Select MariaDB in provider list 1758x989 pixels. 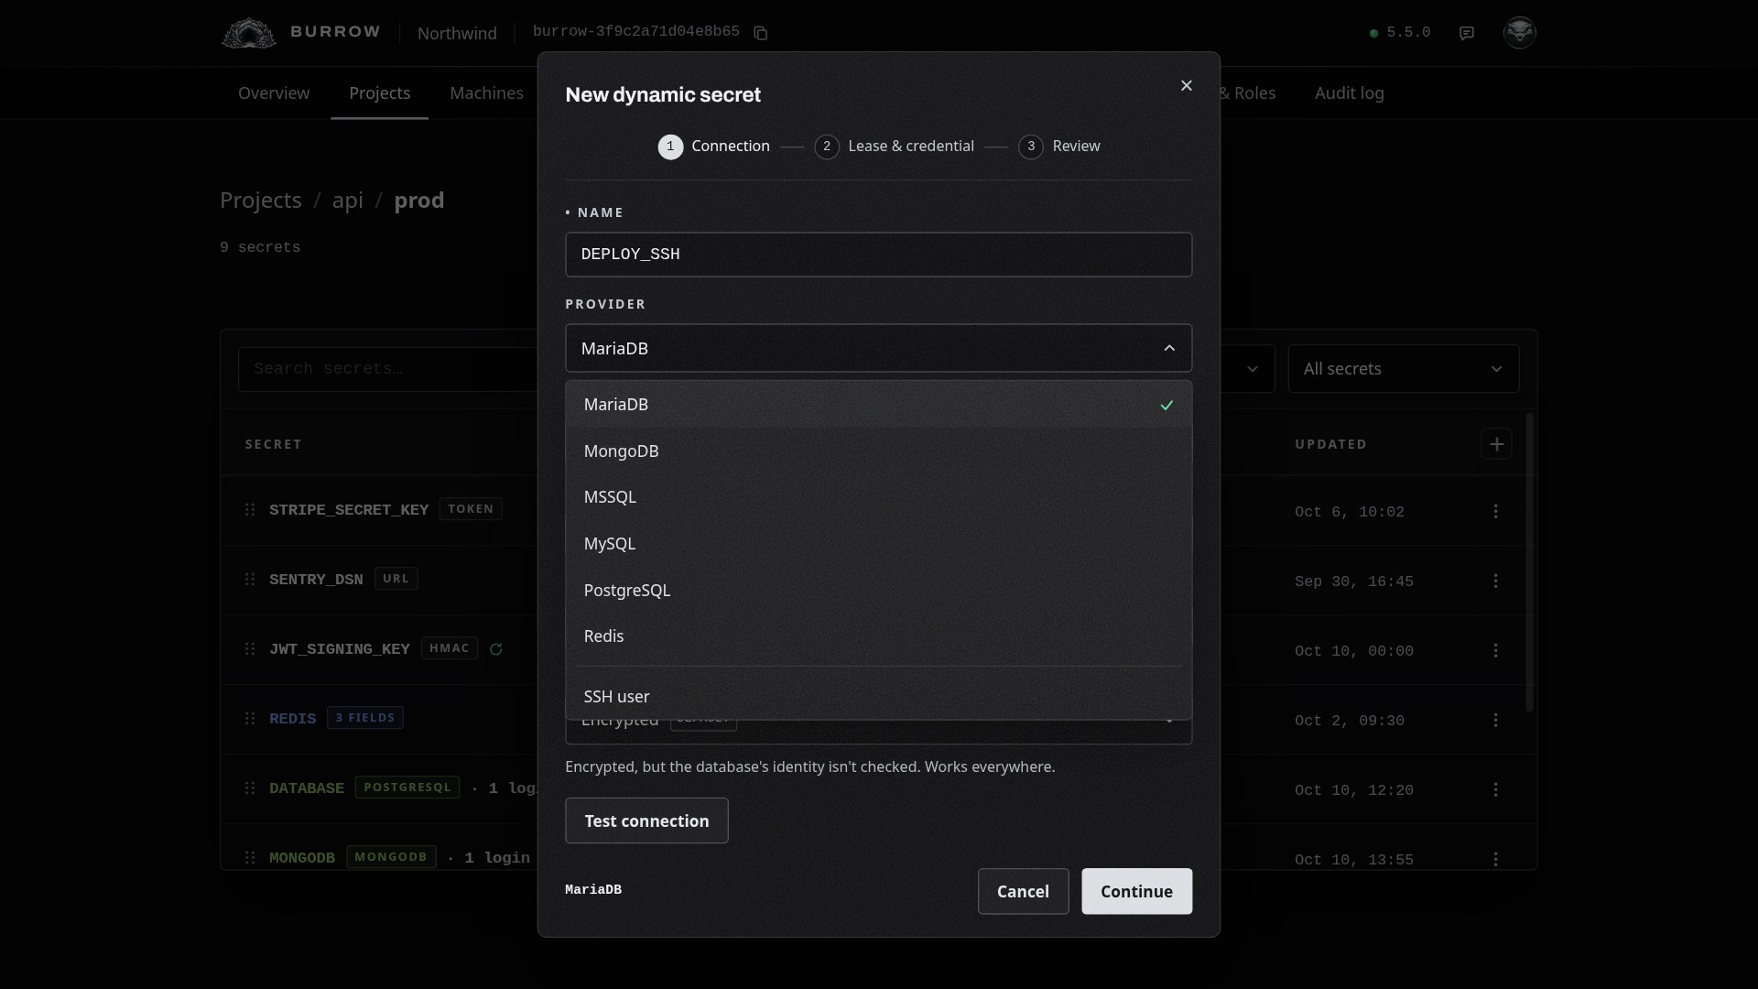(x=879, y=405)
